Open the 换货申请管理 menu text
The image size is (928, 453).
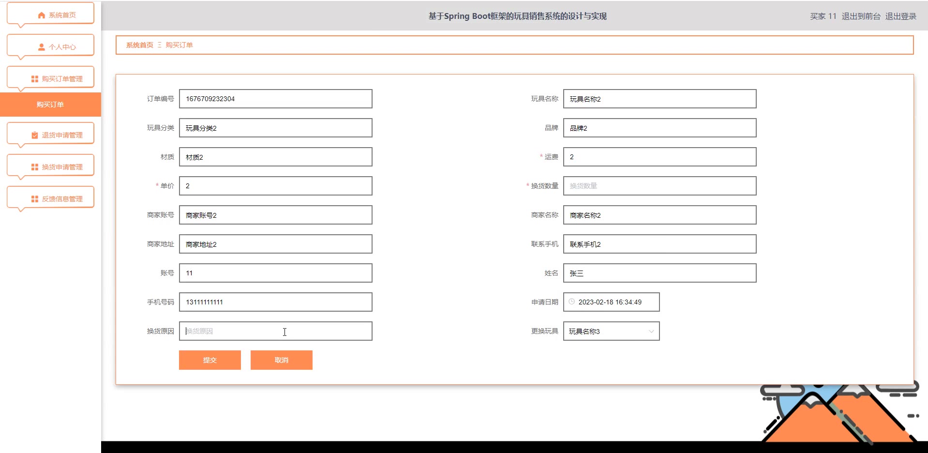coord(62,167)
